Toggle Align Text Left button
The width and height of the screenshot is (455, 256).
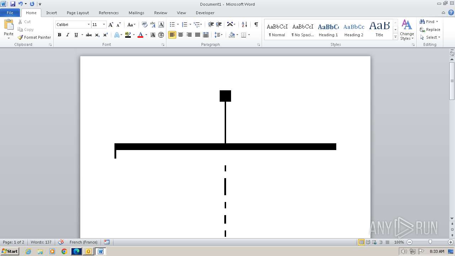pos(172,35)
